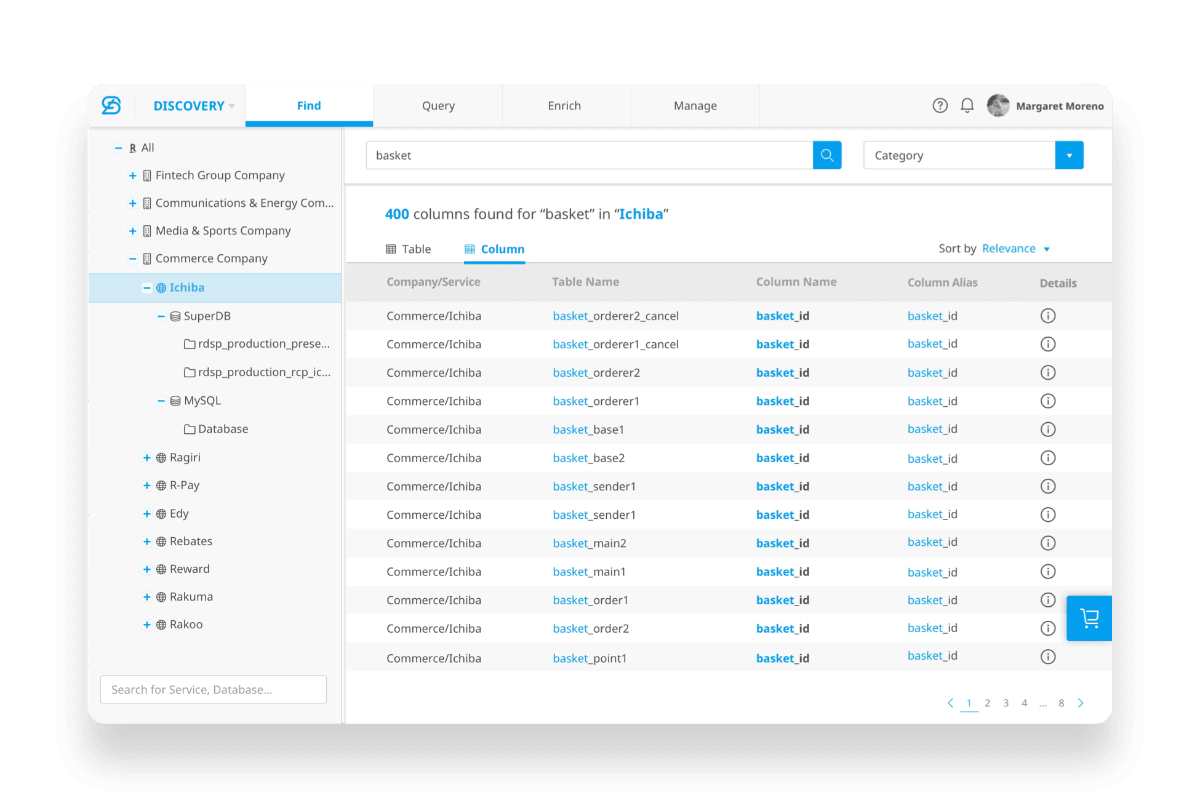1200x808 pixels.
Task: Go to next results page arrow
Action: point(1081,703)
